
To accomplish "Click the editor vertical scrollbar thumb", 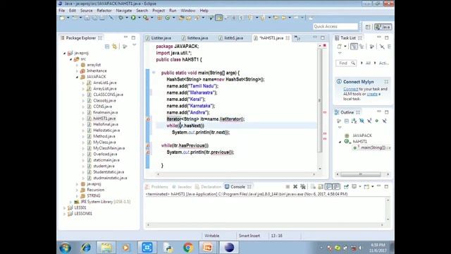I will [x=319, y=100].
